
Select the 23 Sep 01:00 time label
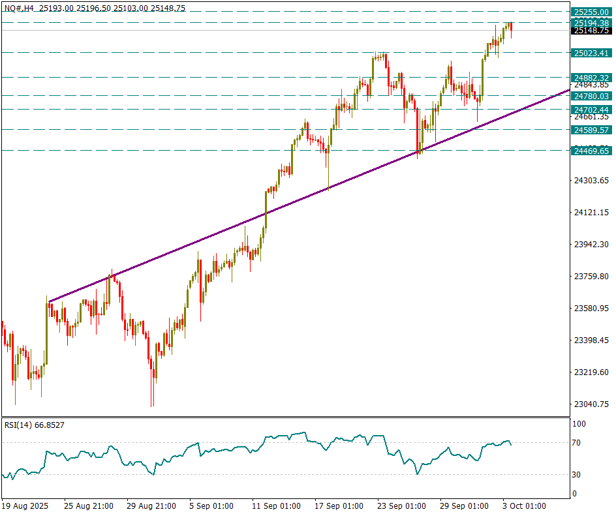[x=402, y=506]
